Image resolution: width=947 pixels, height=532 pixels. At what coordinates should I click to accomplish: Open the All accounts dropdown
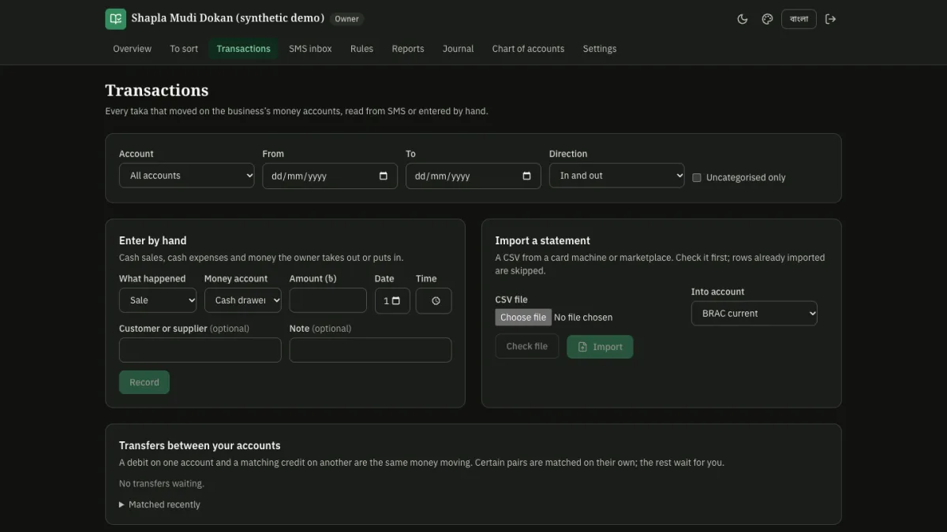(x=187, y=176)
